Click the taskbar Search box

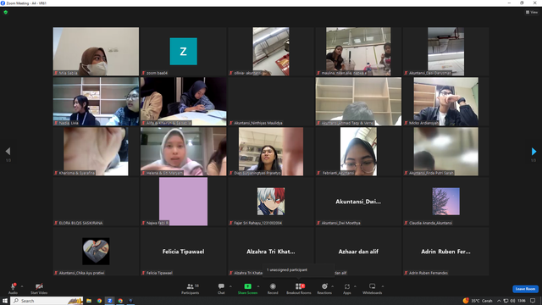pyautogui.click(x=47, y=301)
